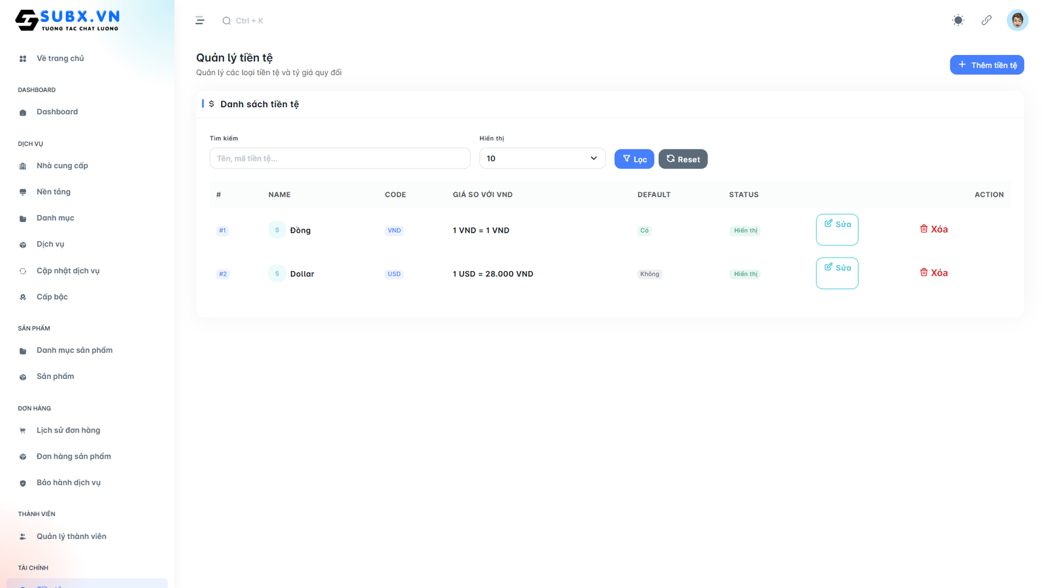Screen dimensions: 1046x588
Task: Toggle dark mode with the sun icon
Action: tap(958, 20)
